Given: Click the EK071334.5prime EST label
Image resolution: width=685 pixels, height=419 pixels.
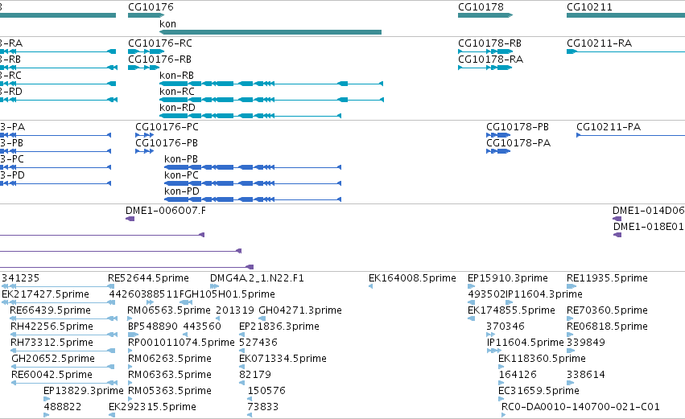Looking at the screenshot, I should pyautogui.click(x=283, y=359).
